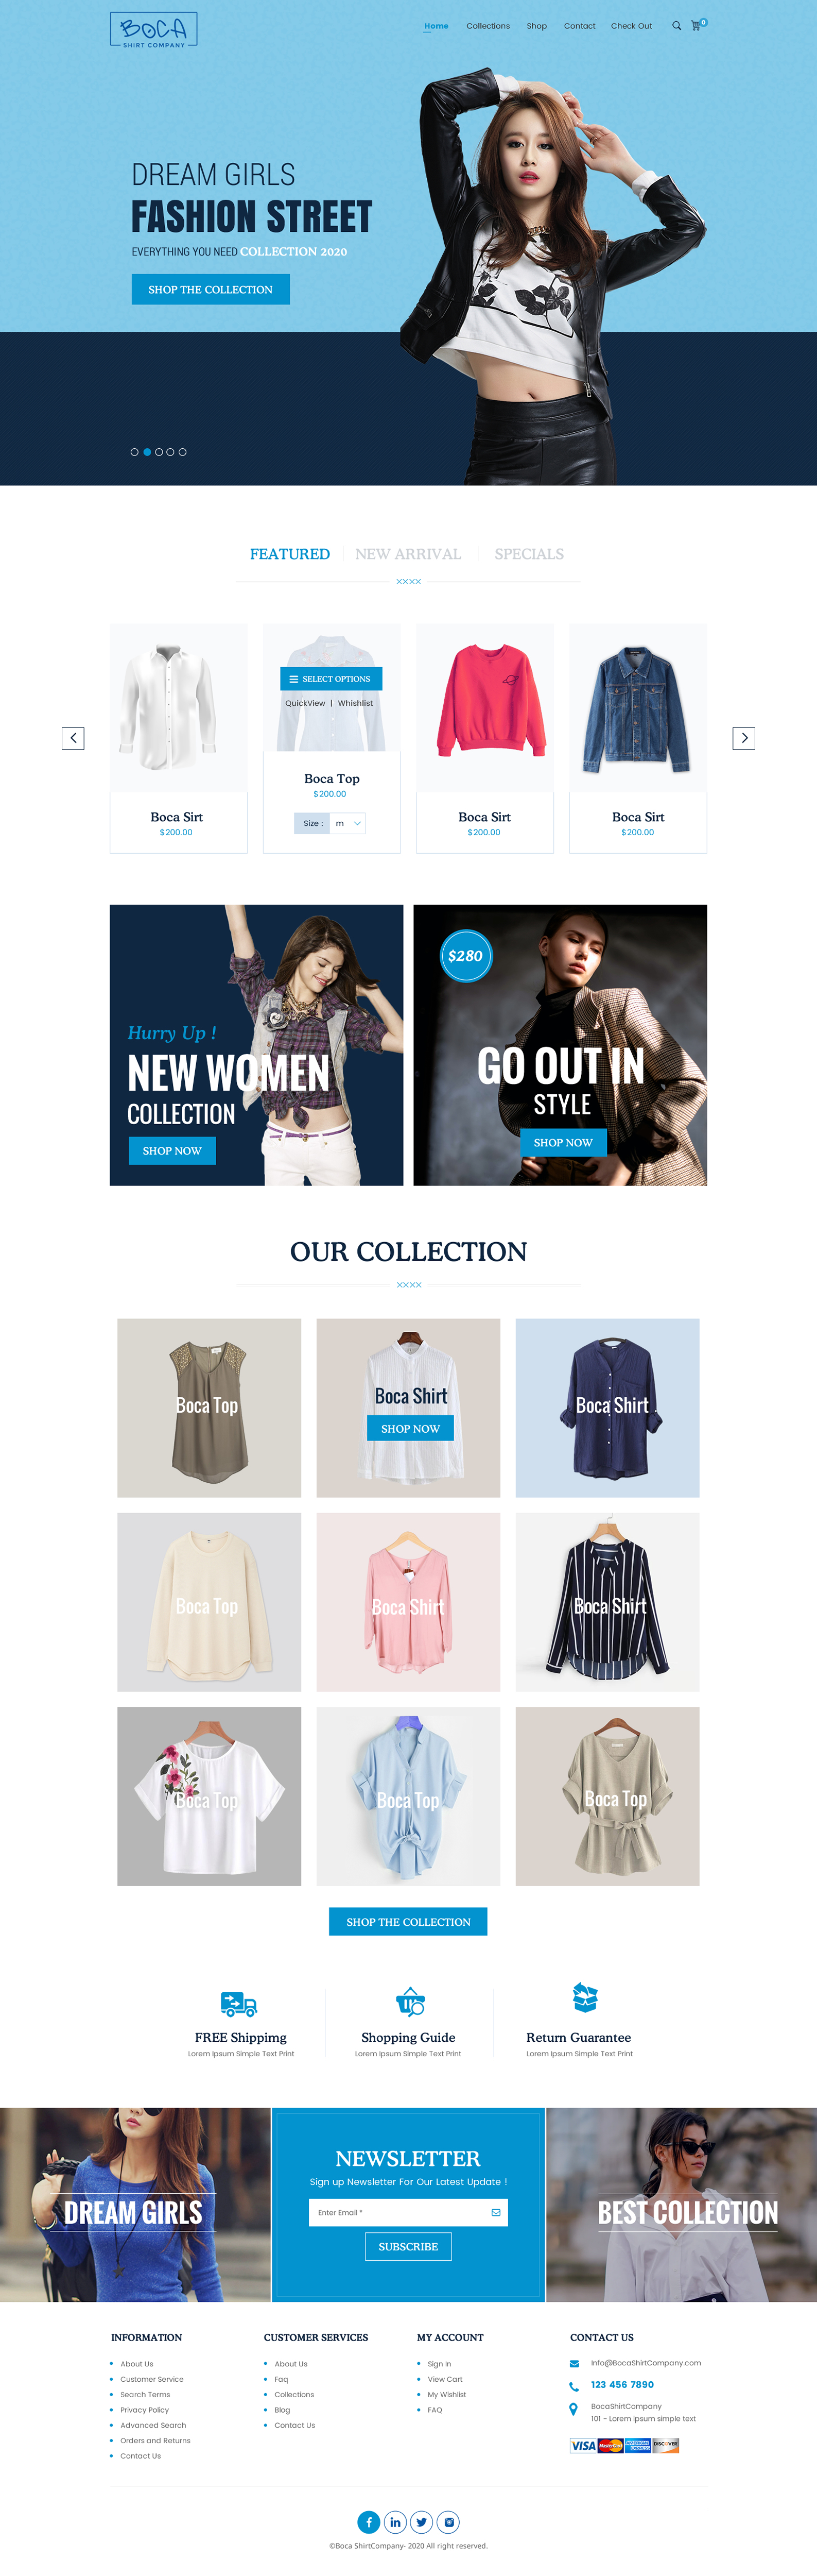Visit the Facebook social icon in footer
The width and height of the screenshot is (817, 2576).
coord(369,2521)
